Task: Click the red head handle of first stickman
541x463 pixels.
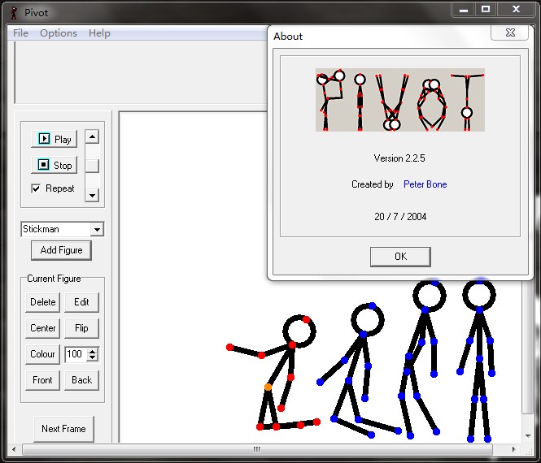Action: (306, 320)
